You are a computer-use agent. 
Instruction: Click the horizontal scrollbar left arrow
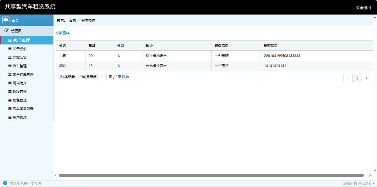(56, 175)
